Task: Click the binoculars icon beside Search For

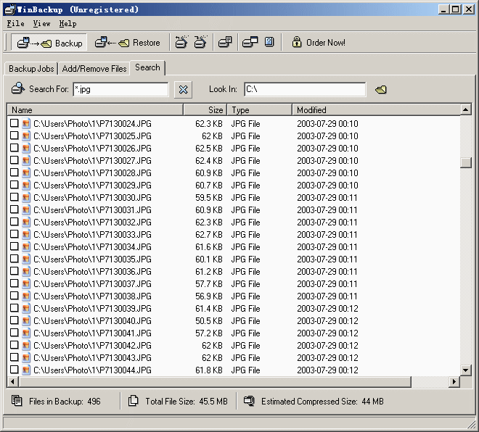Action: click(18, 88)
